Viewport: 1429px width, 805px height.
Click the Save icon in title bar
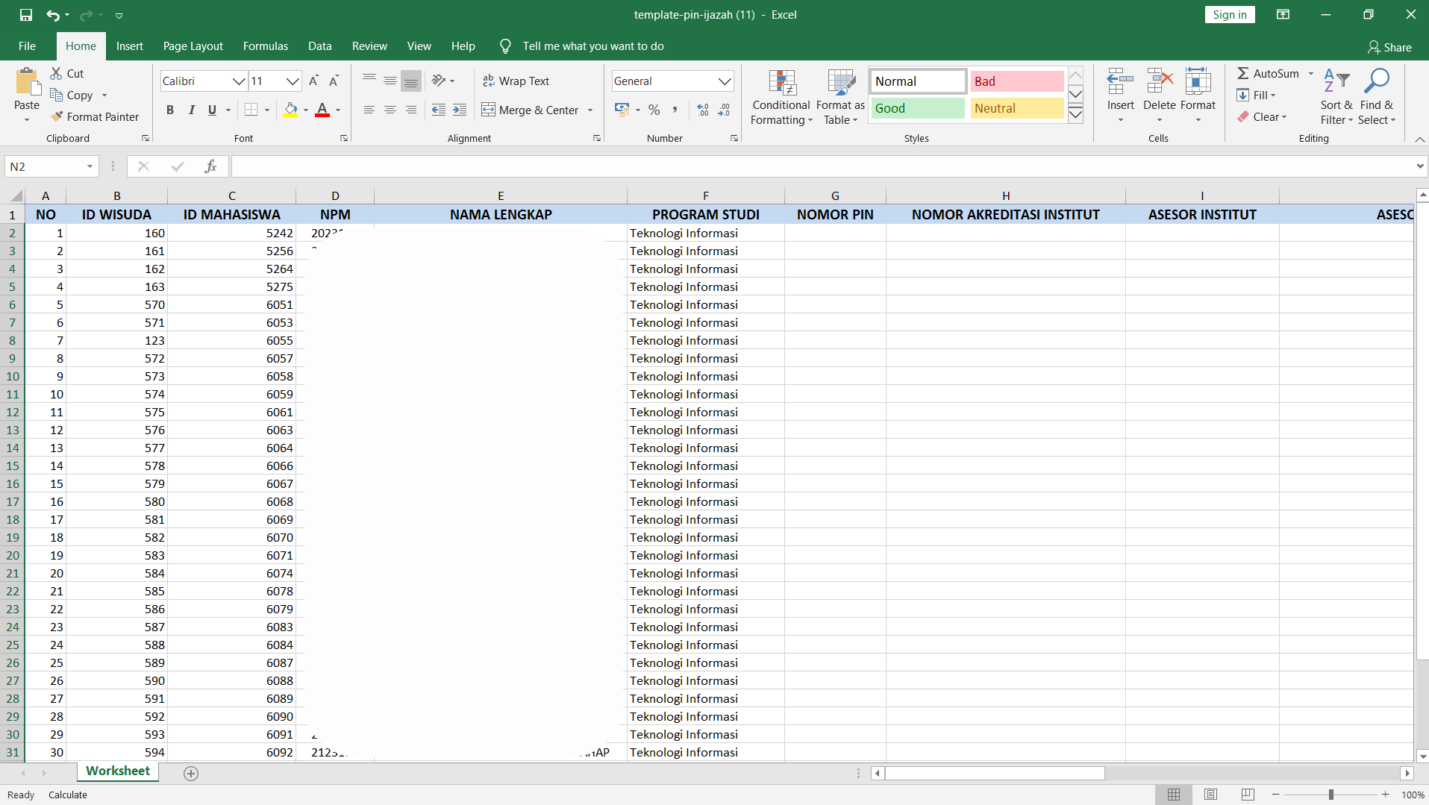tap(26, 15)
